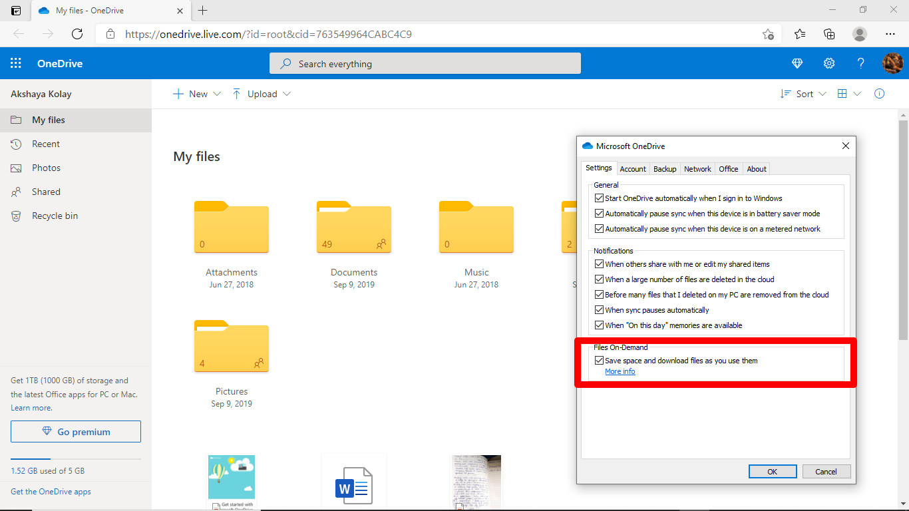Click the browser address bar URL
Screen dimensions: 909x511
(268, 34)
